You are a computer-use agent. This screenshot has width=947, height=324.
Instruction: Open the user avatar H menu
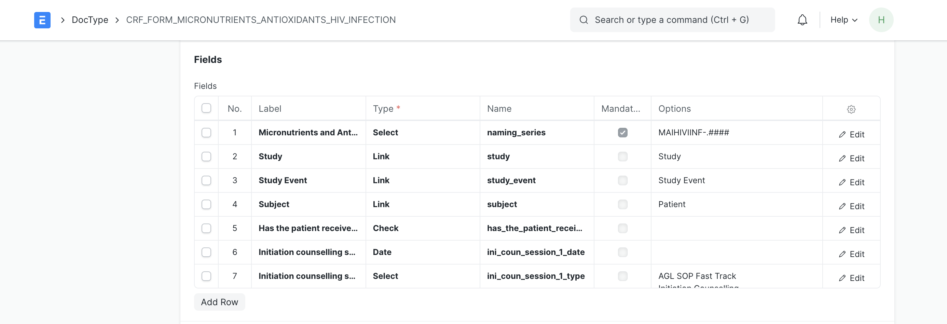(881, 20)
